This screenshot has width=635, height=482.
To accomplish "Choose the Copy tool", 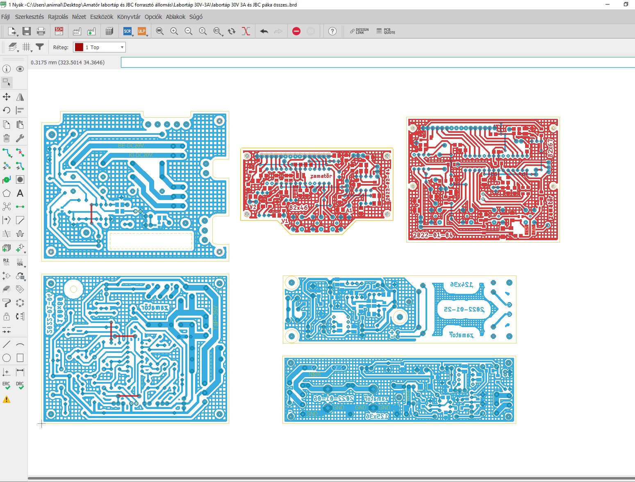I will tap(7, 125).
